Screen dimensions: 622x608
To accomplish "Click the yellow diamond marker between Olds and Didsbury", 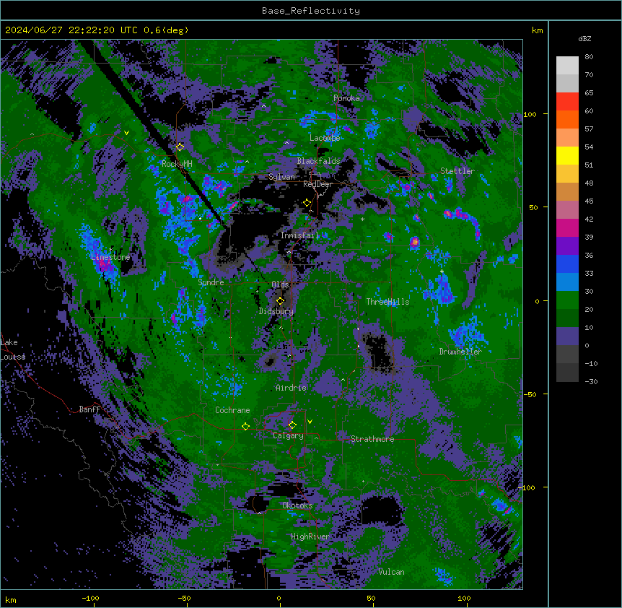I will [x=280, y=301].
